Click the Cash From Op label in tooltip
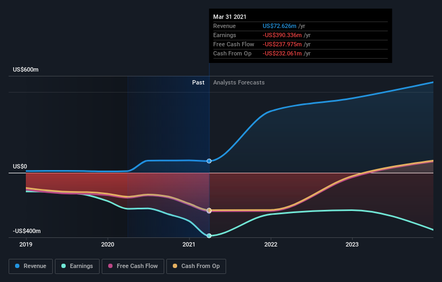 coord(232,53)
